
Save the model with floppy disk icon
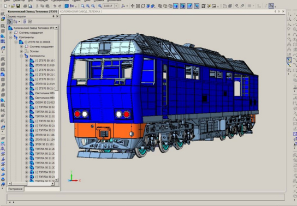coord(18,6)
